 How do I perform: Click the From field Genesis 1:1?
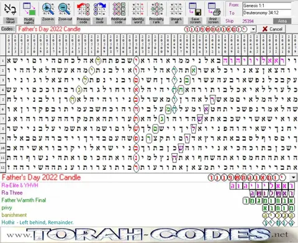[x=267, y=6]
